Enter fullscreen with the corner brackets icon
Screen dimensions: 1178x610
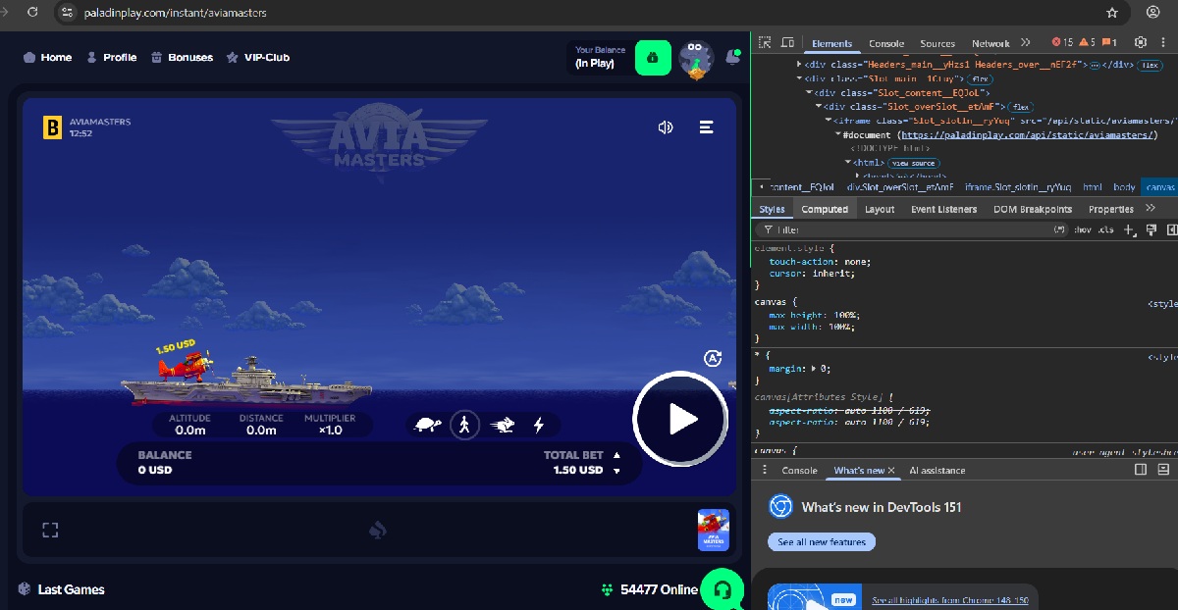(51, 530)
